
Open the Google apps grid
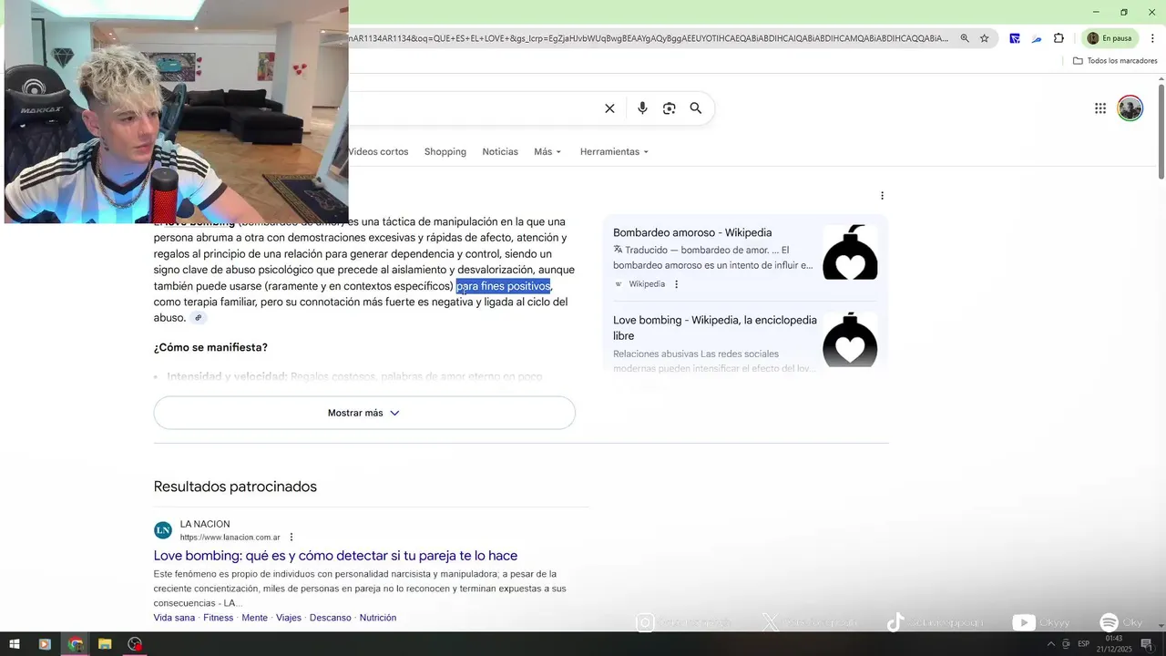(x=1100, y=108)
